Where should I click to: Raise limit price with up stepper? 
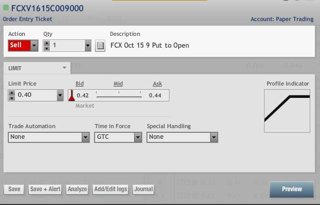12,93
